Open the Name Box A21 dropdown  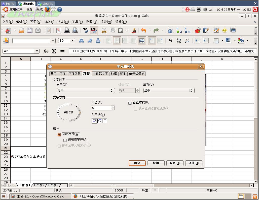[37, 51]
